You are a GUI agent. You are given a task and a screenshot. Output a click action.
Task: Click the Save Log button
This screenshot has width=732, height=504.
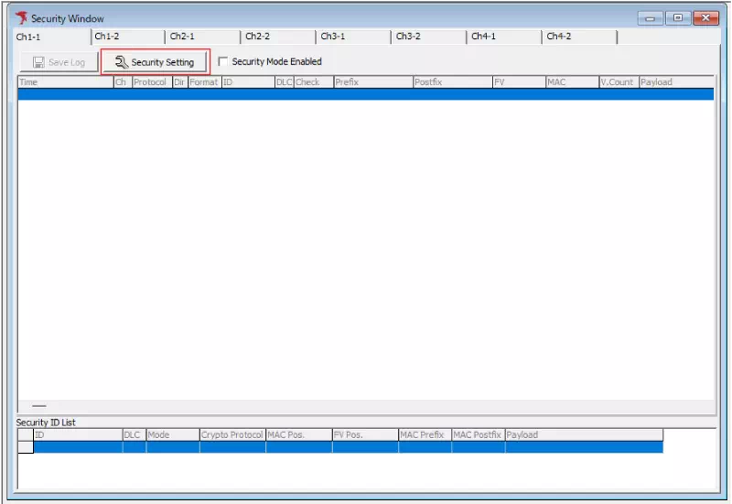(x=59, y=62)
